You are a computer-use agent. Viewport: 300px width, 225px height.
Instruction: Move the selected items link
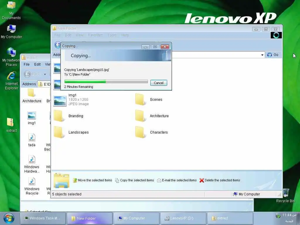[x=92, y=180]
